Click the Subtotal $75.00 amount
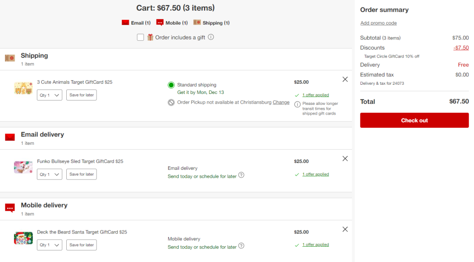Image resolution: width=474 pixels, height=262 pixels. point(460,38)
